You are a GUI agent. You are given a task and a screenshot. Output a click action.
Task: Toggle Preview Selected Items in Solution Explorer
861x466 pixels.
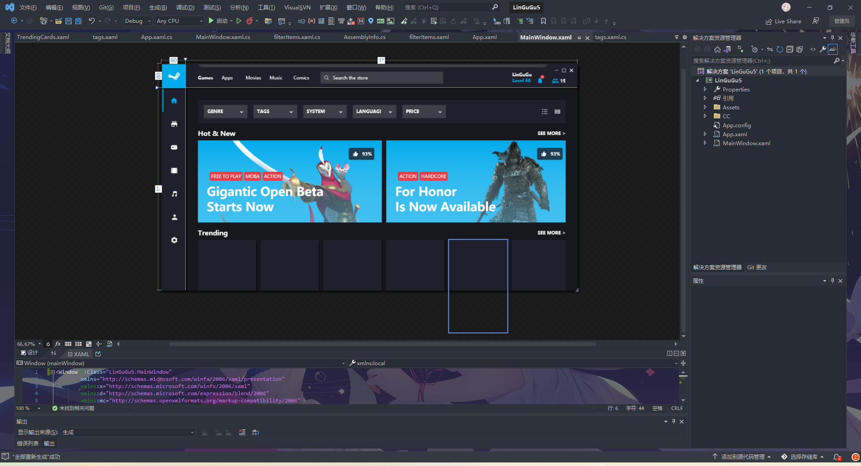coord(833,49)
